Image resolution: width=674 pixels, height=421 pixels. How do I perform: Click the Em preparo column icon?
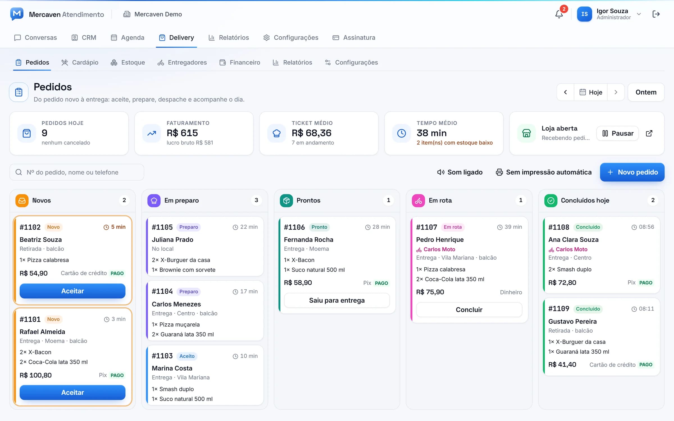[x=154, y=200]
